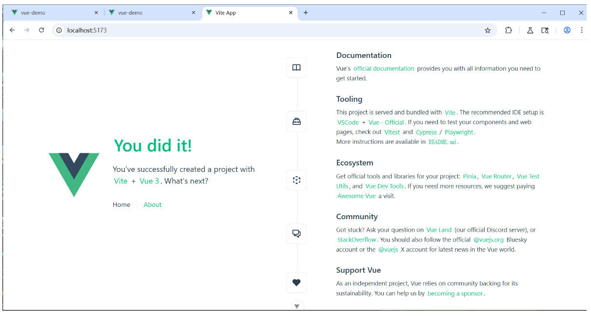
Task: Maximize the browser window
Action: point(562,13)
